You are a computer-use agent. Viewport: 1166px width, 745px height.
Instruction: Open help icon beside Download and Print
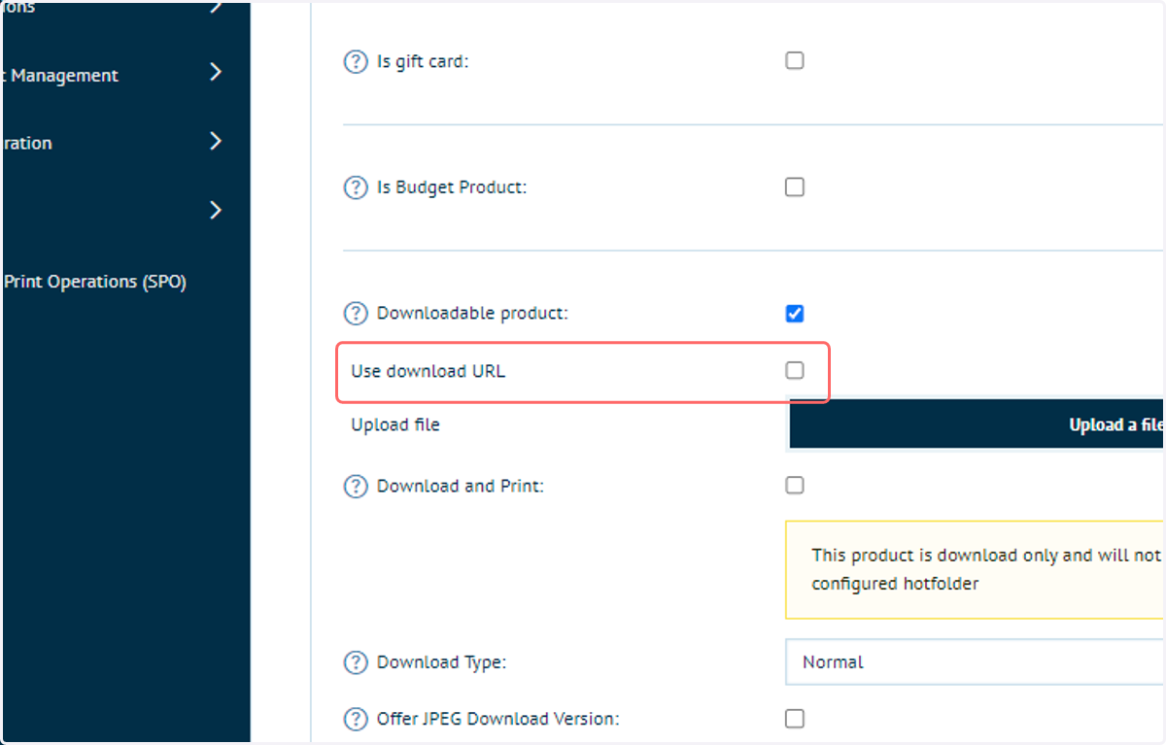click(356, 486)
